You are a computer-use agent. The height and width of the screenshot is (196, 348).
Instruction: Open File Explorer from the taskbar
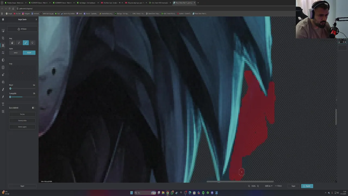(x=163, y=193)
